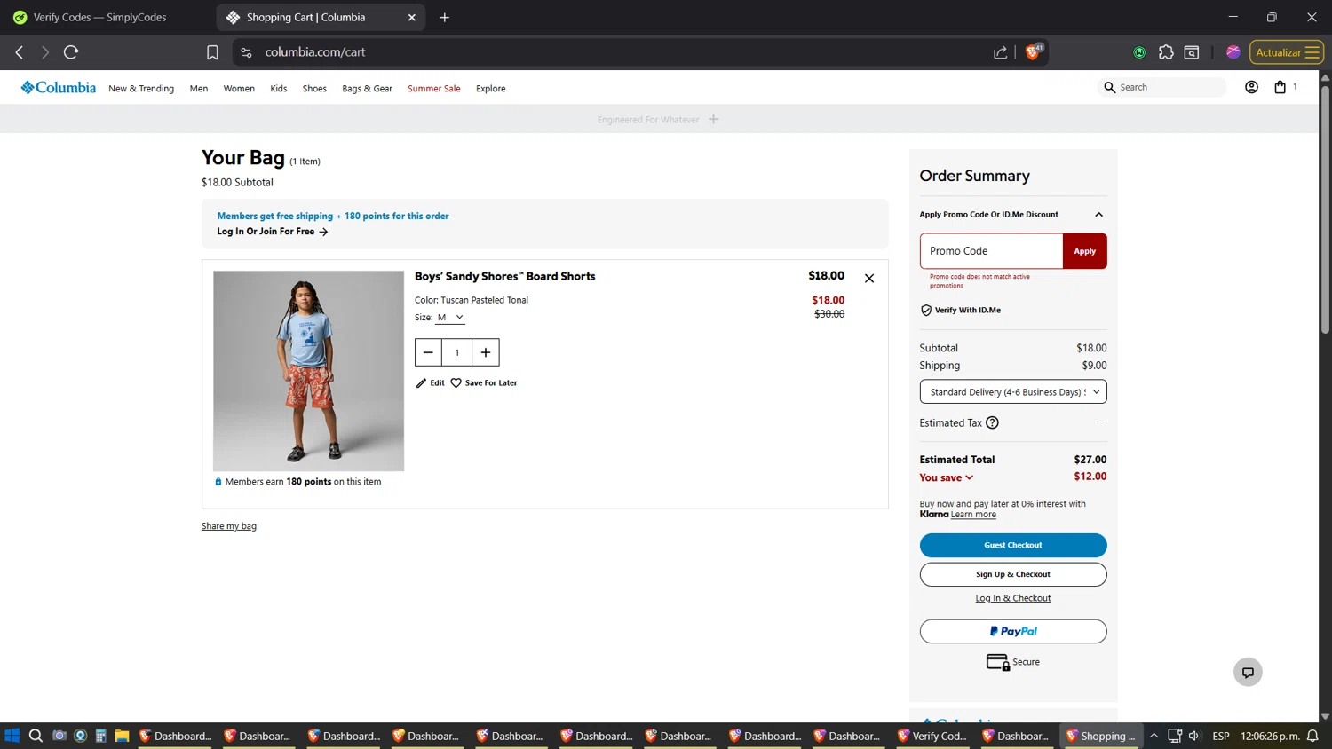
Task: Open Brave Shields icon
Action: pyautogui.click(x=1033, y=51)
